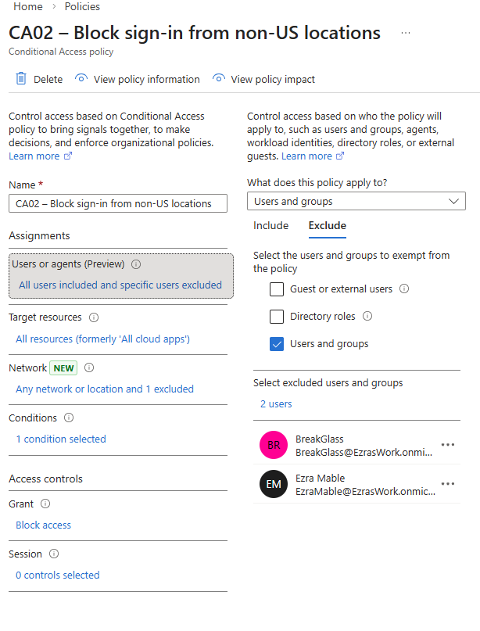Click the '2 users' excluded link

(x=276, y=404)
